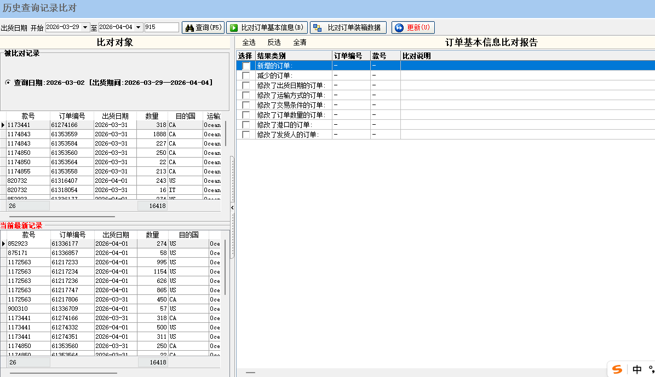Viewport: 655px width, 377px height.
Task: Sort upper table by 出货日期 column header
Action: [x=116, y=116]
